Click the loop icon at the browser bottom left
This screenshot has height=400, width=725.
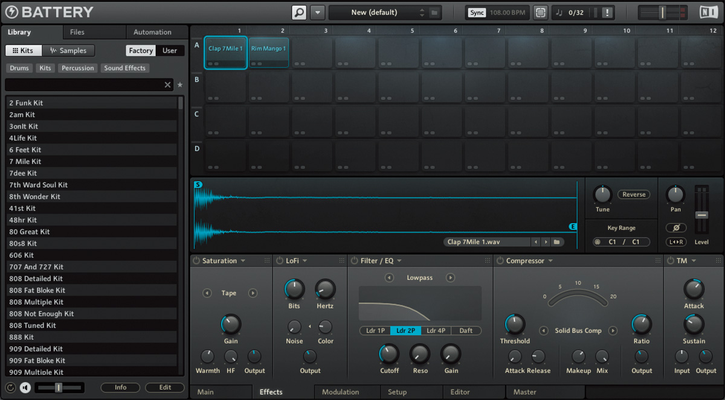point(10,387)
